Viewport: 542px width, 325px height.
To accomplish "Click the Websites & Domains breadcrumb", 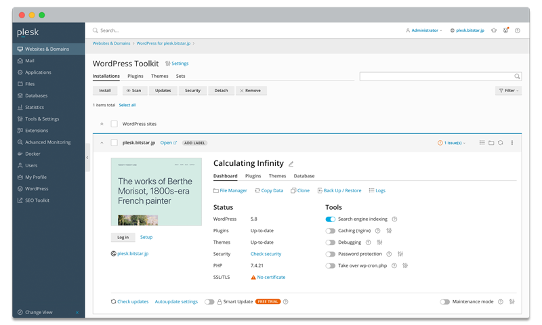I will 111,43.
